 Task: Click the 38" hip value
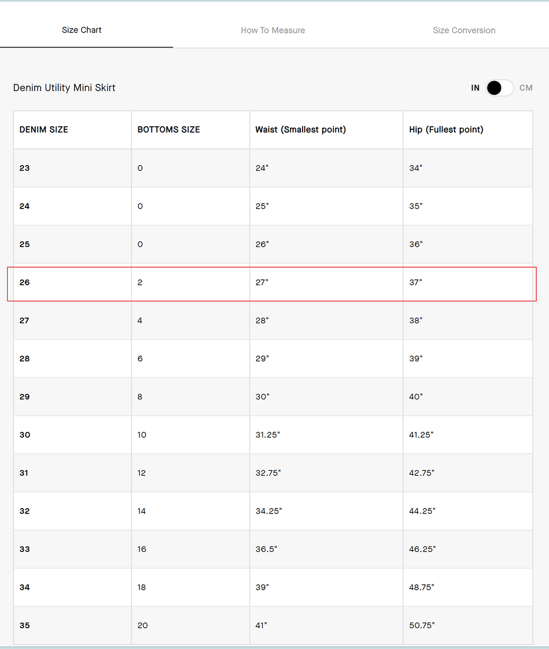pos(416,320)
